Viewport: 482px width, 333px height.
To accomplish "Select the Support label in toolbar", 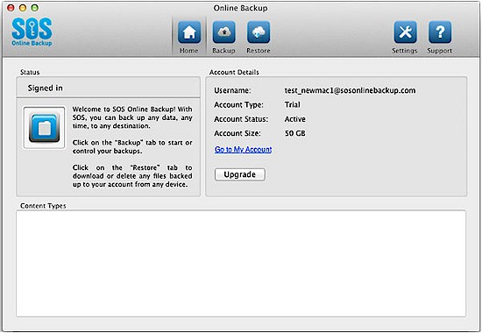I will pos(440,51).
